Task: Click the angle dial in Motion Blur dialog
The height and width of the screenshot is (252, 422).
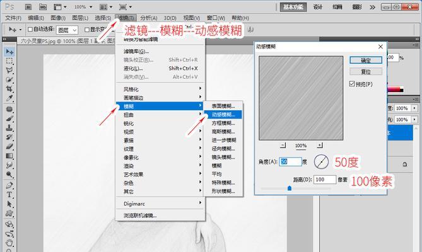Action: [321, 162]
